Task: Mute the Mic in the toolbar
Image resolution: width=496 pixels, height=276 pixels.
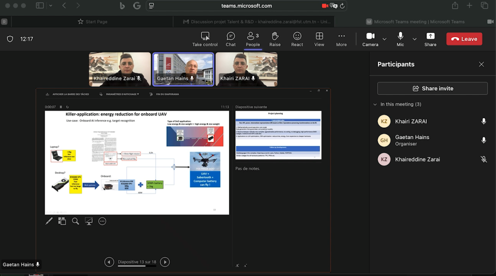Action: (400, 39)
